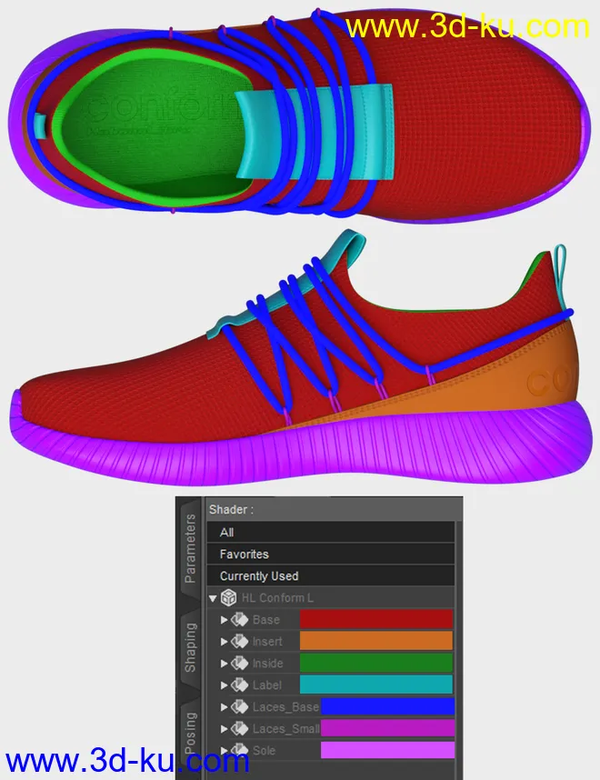The height and width of the screenshot is (780, 600).
Task: Expand the Laces_Small surface arrow
Action: (225, 729)
